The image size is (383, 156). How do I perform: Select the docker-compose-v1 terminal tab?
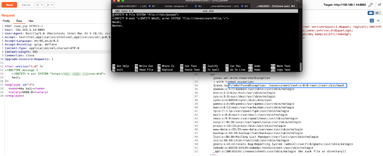180,6
